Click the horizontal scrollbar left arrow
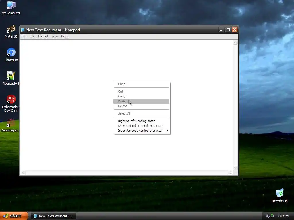 tap(23, 172)
